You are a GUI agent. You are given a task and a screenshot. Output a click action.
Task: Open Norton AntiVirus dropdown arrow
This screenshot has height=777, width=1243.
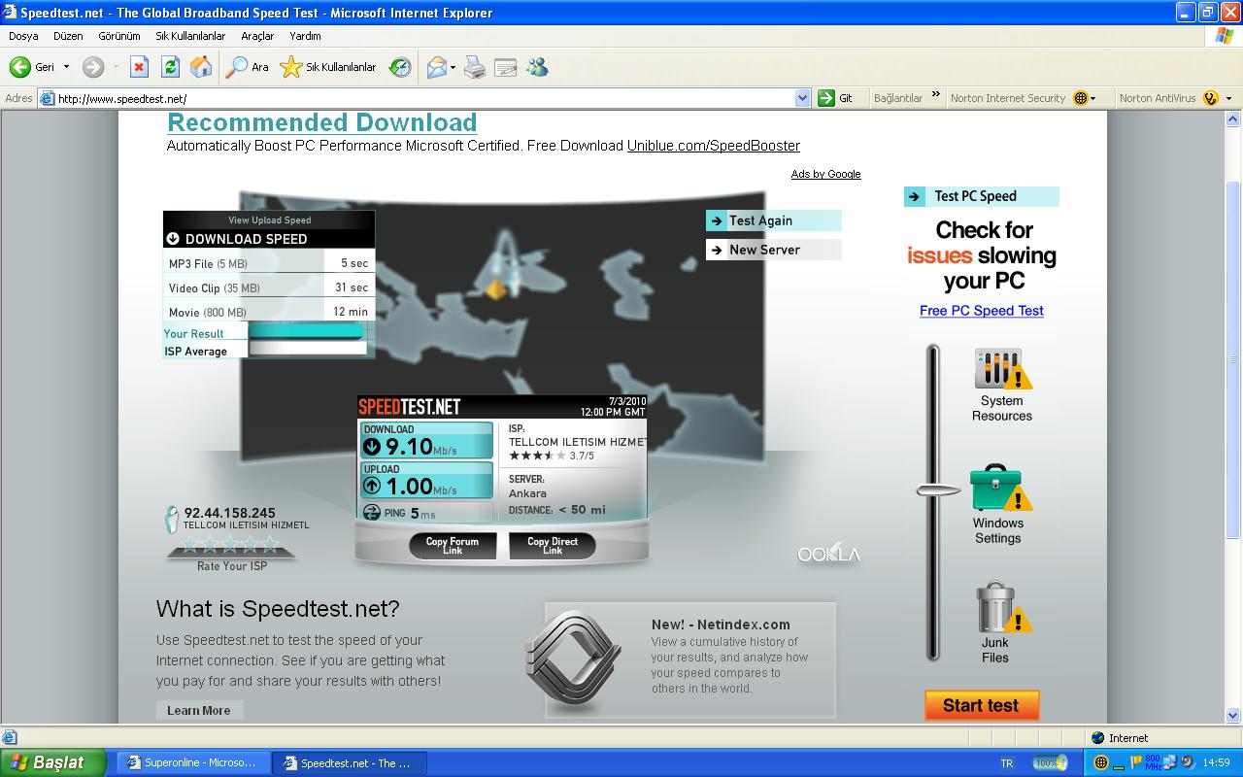click(1228, 98)
